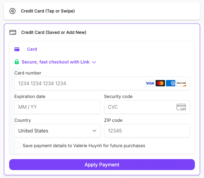
Task: Select Credit Card (Saved or Add New)
Action: pos(54,32)
